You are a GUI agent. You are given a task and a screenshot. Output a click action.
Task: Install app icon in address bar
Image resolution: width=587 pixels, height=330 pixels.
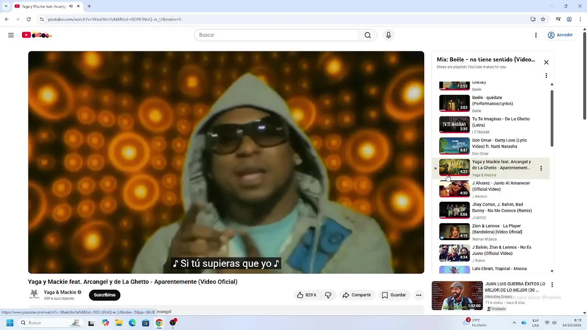[x=533, y=19]
